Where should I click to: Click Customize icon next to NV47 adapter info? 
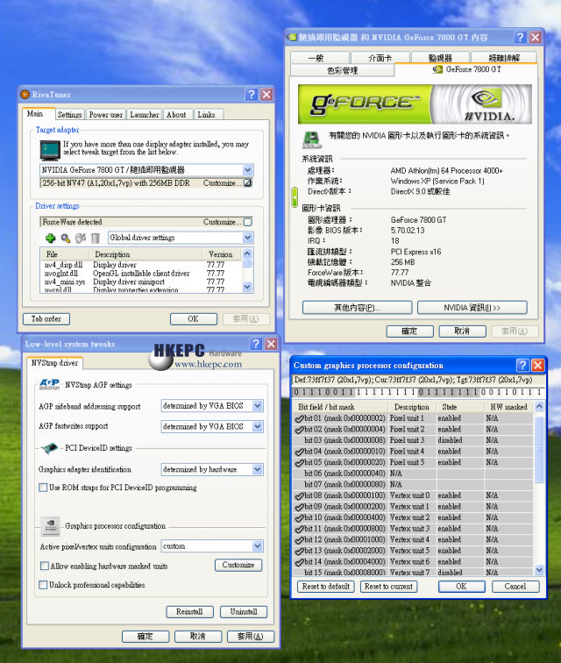248,183
